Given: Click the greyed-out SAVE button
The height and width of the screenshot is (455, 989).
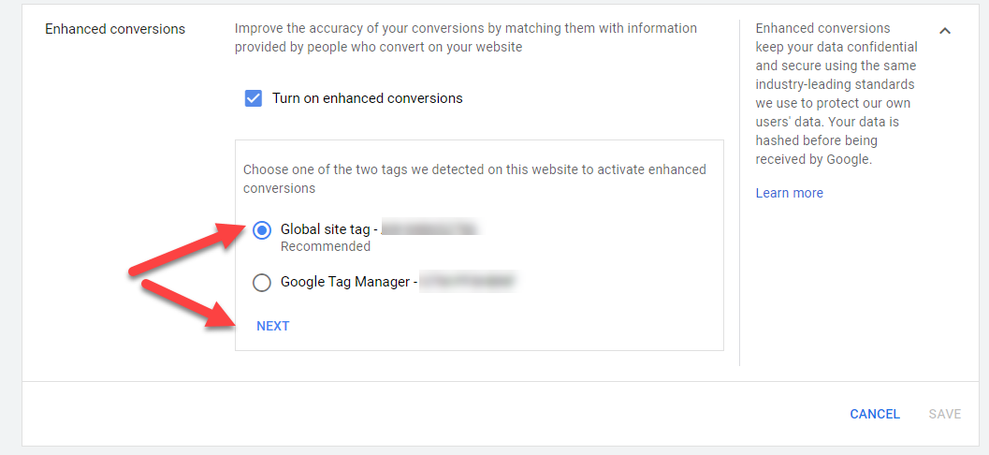Looking at the screenshot, I should pyautogui.click(x=944, y=414).
